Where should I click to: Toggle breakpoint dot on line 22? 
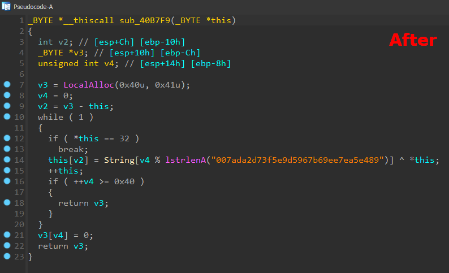[x=7, y=245]
